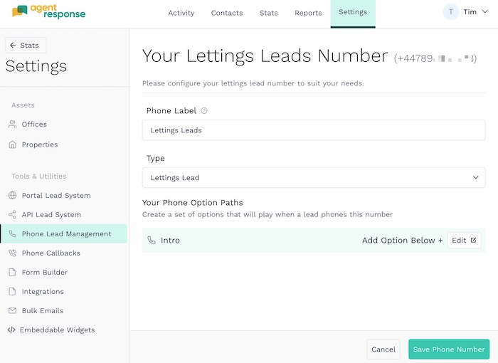Viewport: 498px width, 363px height.
Task: Open the Activity tab
Action: coord(182,13)
